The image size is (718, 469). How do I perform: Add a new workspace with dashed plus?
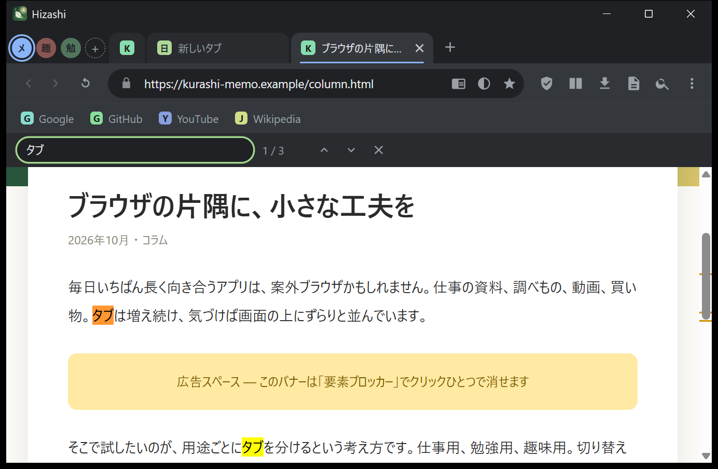point(95,49)
